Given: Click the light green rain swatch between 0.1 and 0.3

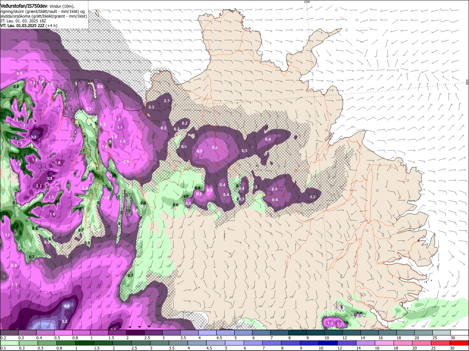Looking at the screenshot, I should (10, 343).
